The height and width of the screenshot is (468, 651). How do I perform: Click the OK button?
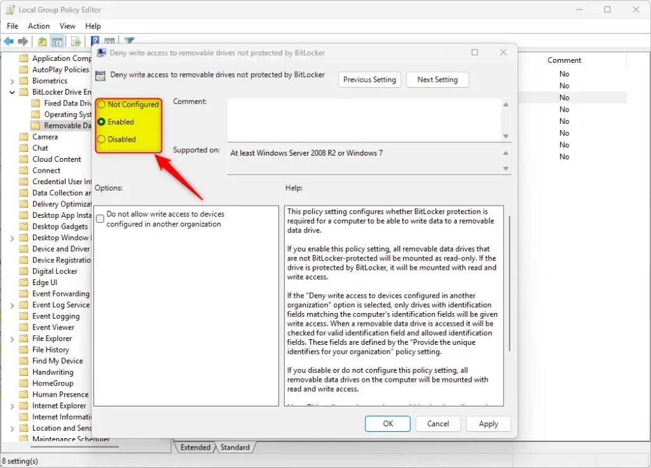pyautogui.click(x=388, y=424)
